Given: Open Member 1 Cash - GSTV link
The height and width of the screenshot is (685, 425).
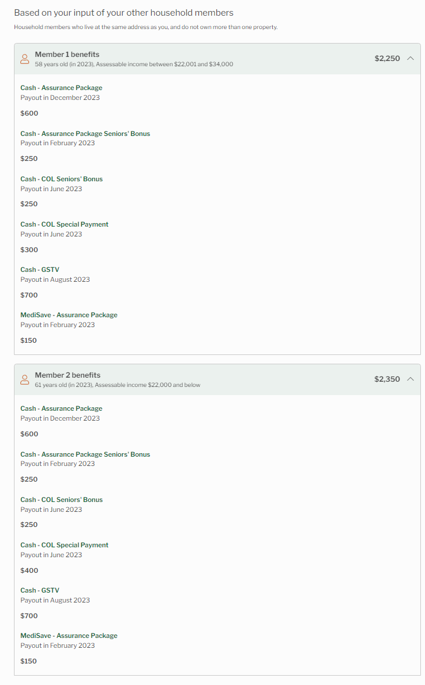Looking at the screenshot, I should point(40,270).
